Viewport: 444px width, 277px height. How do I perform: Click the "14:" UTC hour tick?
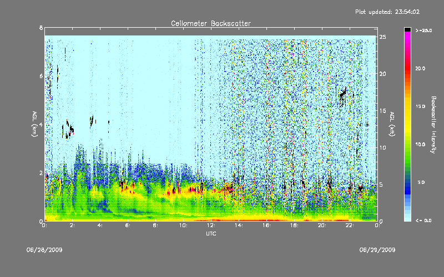pyautogui.click(x=239, y=225)
